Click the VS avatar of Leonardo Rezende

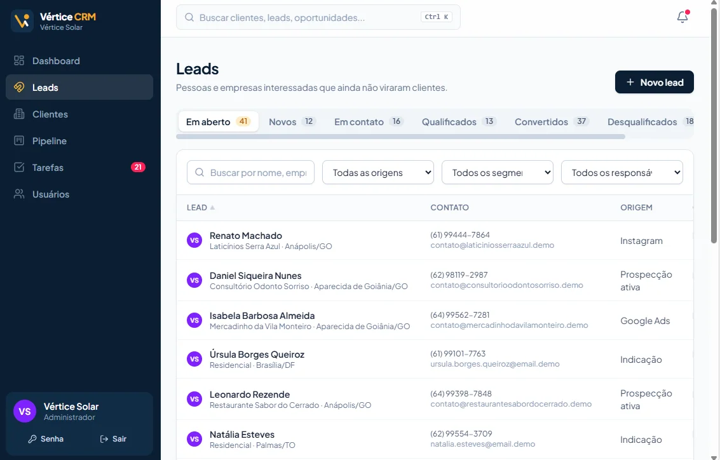[x=194, y=399]
